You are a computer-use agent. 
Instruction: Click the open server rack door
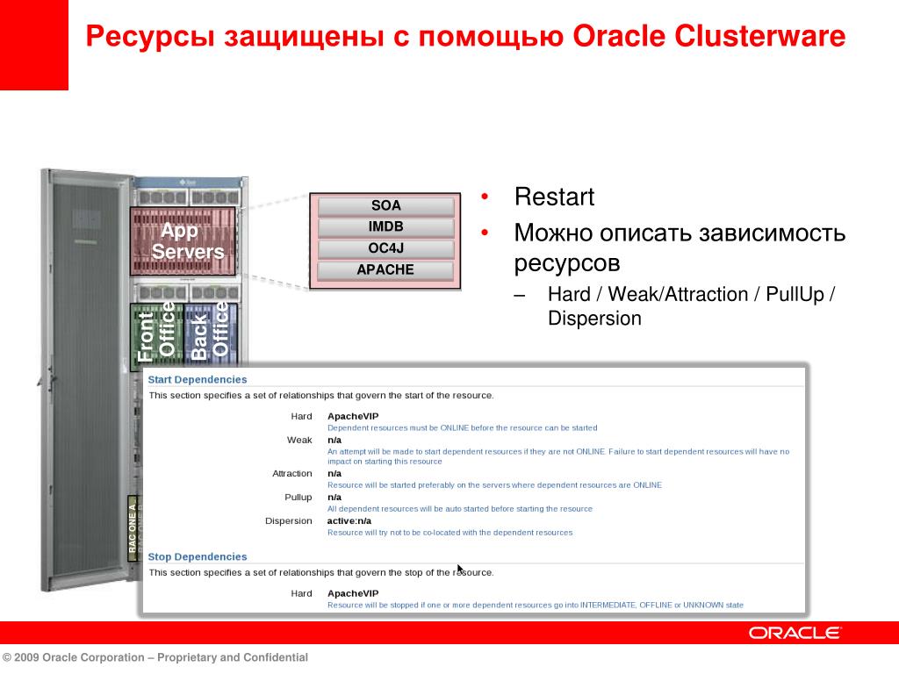(86, 378)
